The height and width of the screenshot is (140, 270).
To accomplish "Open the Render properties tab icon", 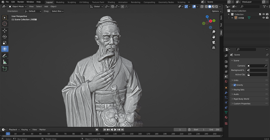I will 226,62.
